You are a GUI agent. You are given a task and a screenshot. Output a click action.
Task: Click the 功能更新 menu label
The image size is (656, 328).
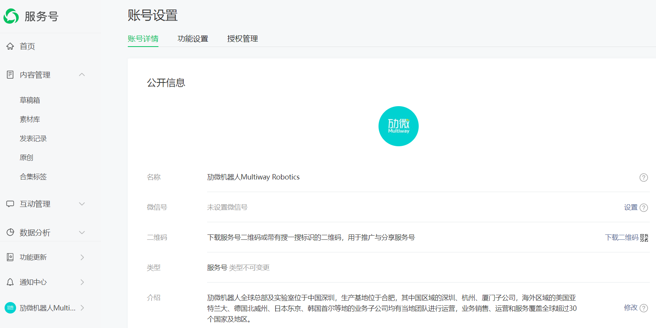tap(33, 257)
